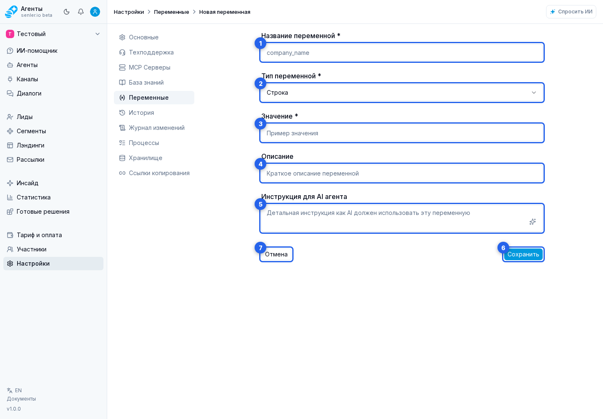
Task: Go to Переменные breadcrumb link
Action: pos(172,12)
